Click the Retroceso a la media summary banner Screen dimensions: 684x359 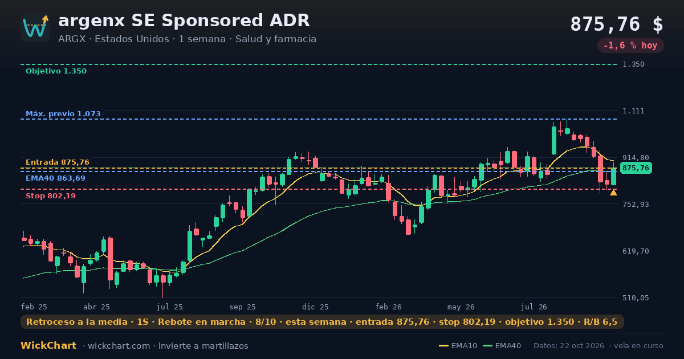(322, 322)
